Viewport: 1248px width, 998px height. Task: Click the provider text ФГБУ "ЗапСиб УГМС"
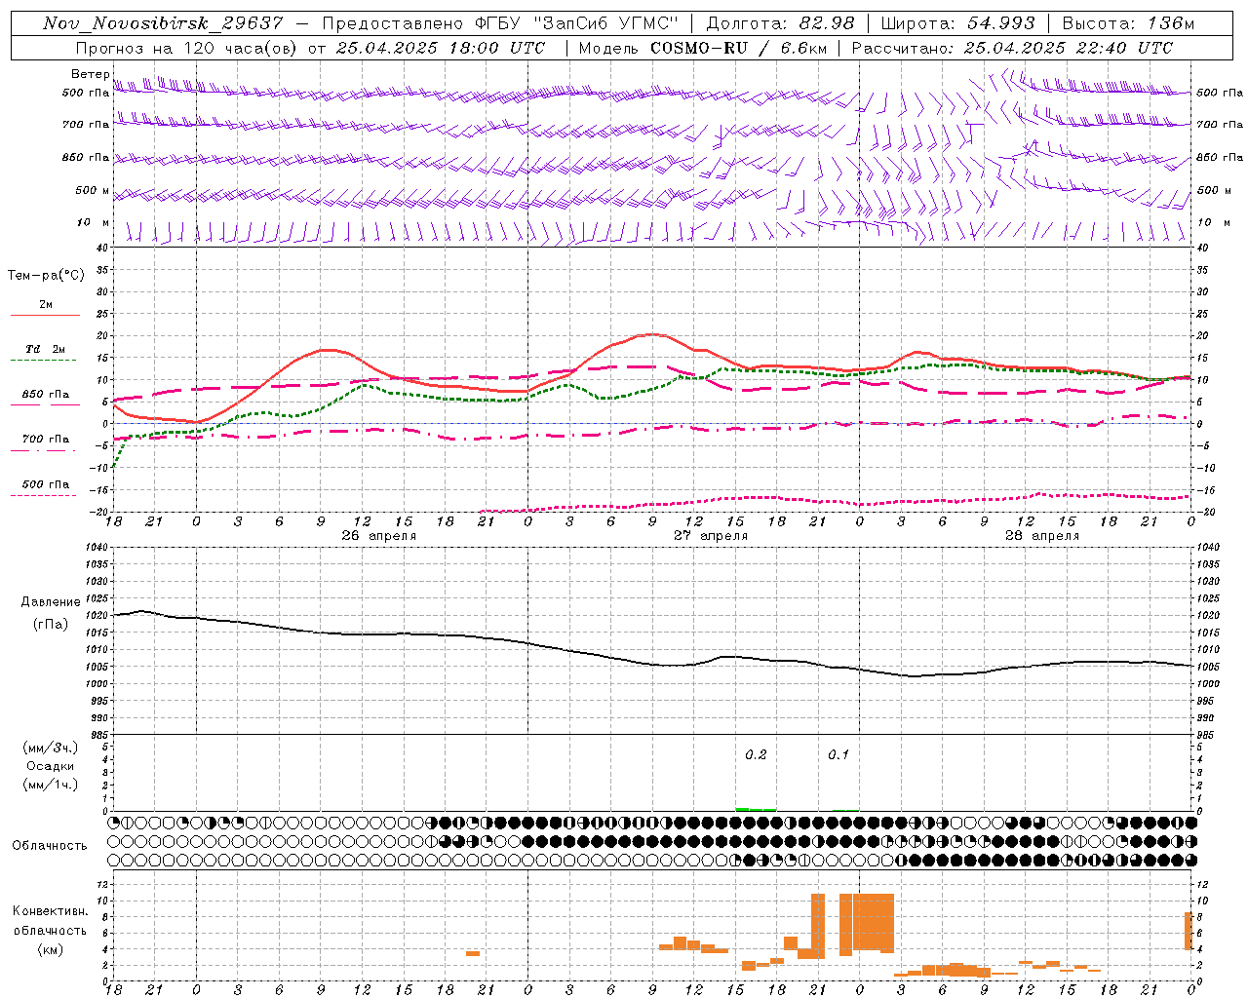[575, 23]
